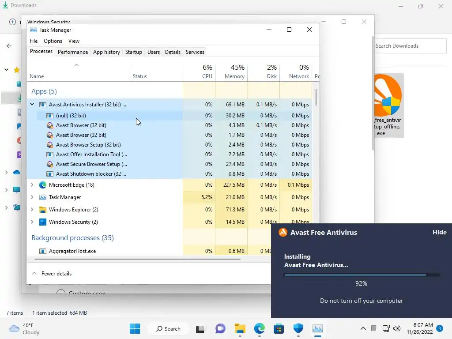Open Microsoft Store from the taskbar
This screenshot has height=339, width=452.
click(279, 328)
